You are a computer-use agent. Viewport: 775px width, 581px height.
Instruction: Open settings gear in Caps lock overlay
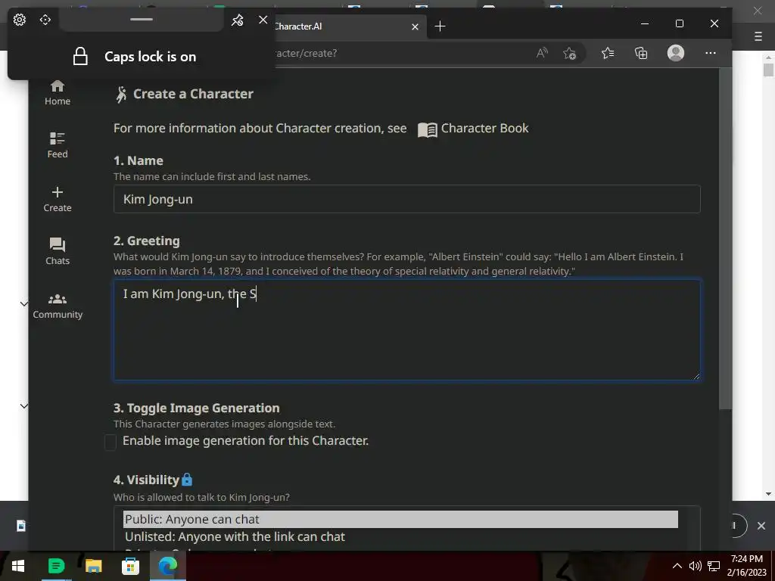click(19, 20)
